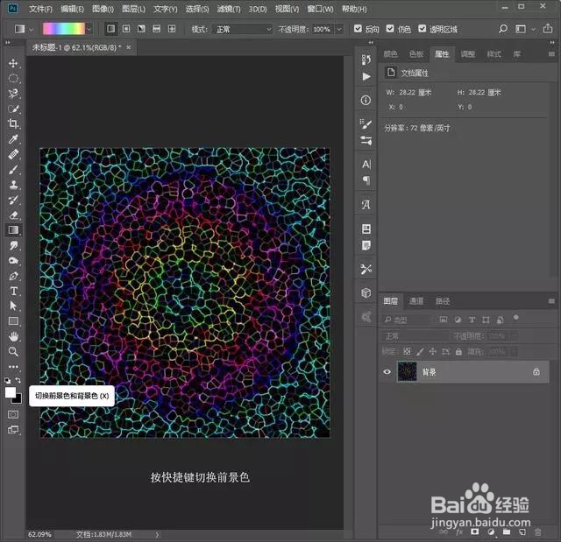This screenshot has height=542, width=561.
Task: Open the History panel icon
Action: coord(366,60)
